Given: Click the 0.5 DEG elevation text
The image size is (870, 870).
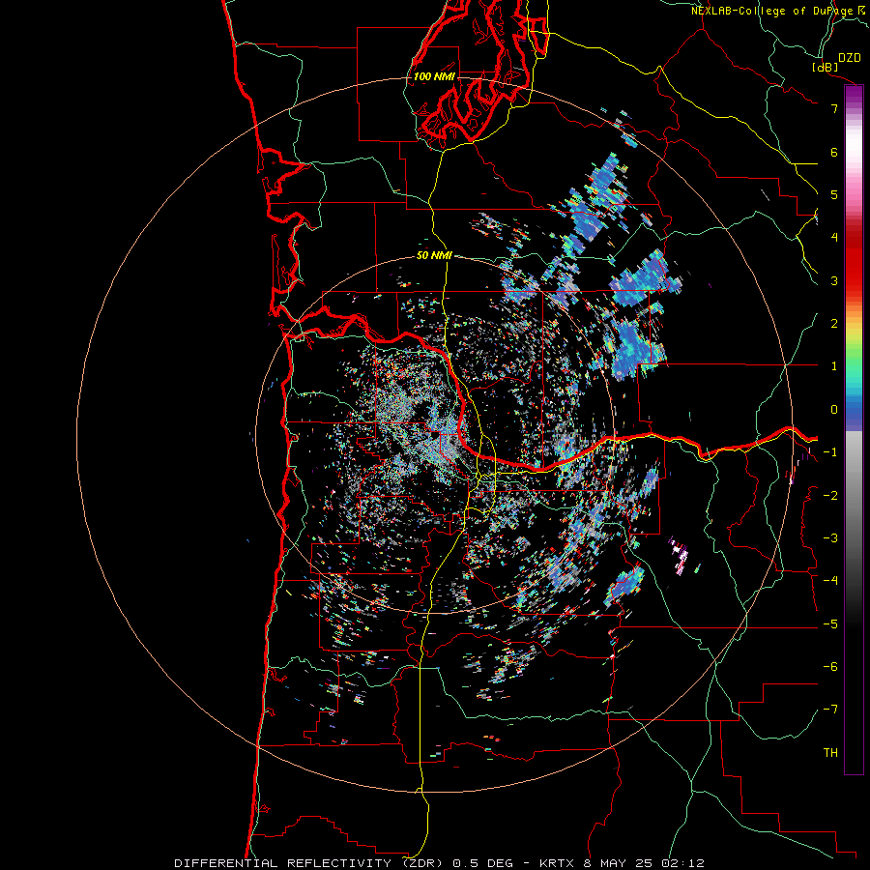Looking at the screenshot, I should tap(482, 863).
